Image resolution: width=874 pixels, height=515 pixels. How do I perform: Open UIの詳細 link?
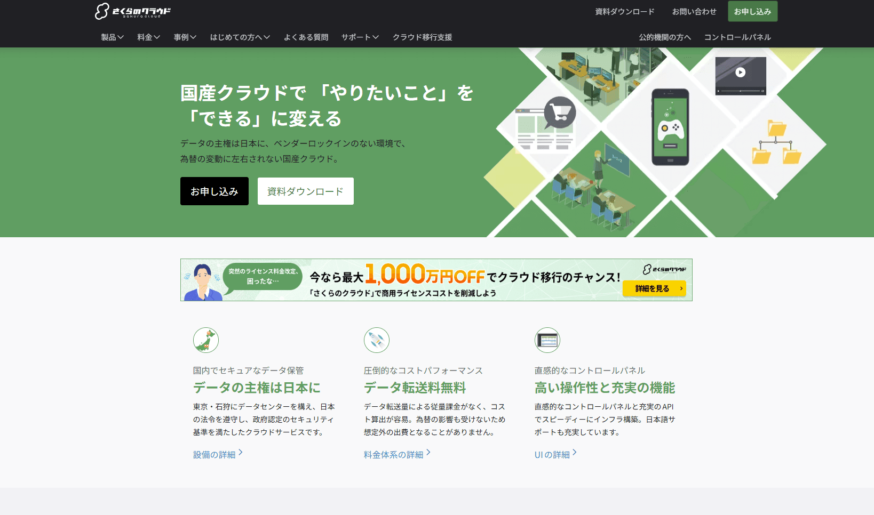pos(552,455)
